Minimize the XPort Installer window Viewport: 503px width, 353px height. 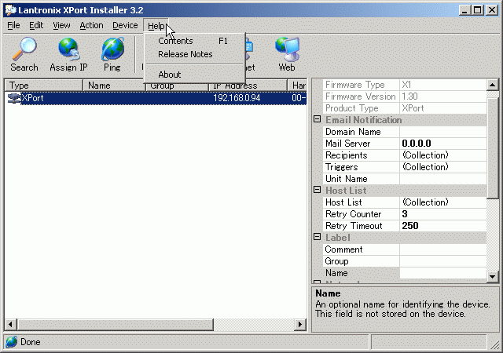tap(464, 10)
